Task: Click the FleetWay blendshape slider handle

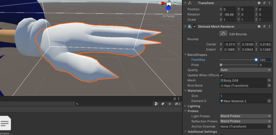Action: pos(256,60)
